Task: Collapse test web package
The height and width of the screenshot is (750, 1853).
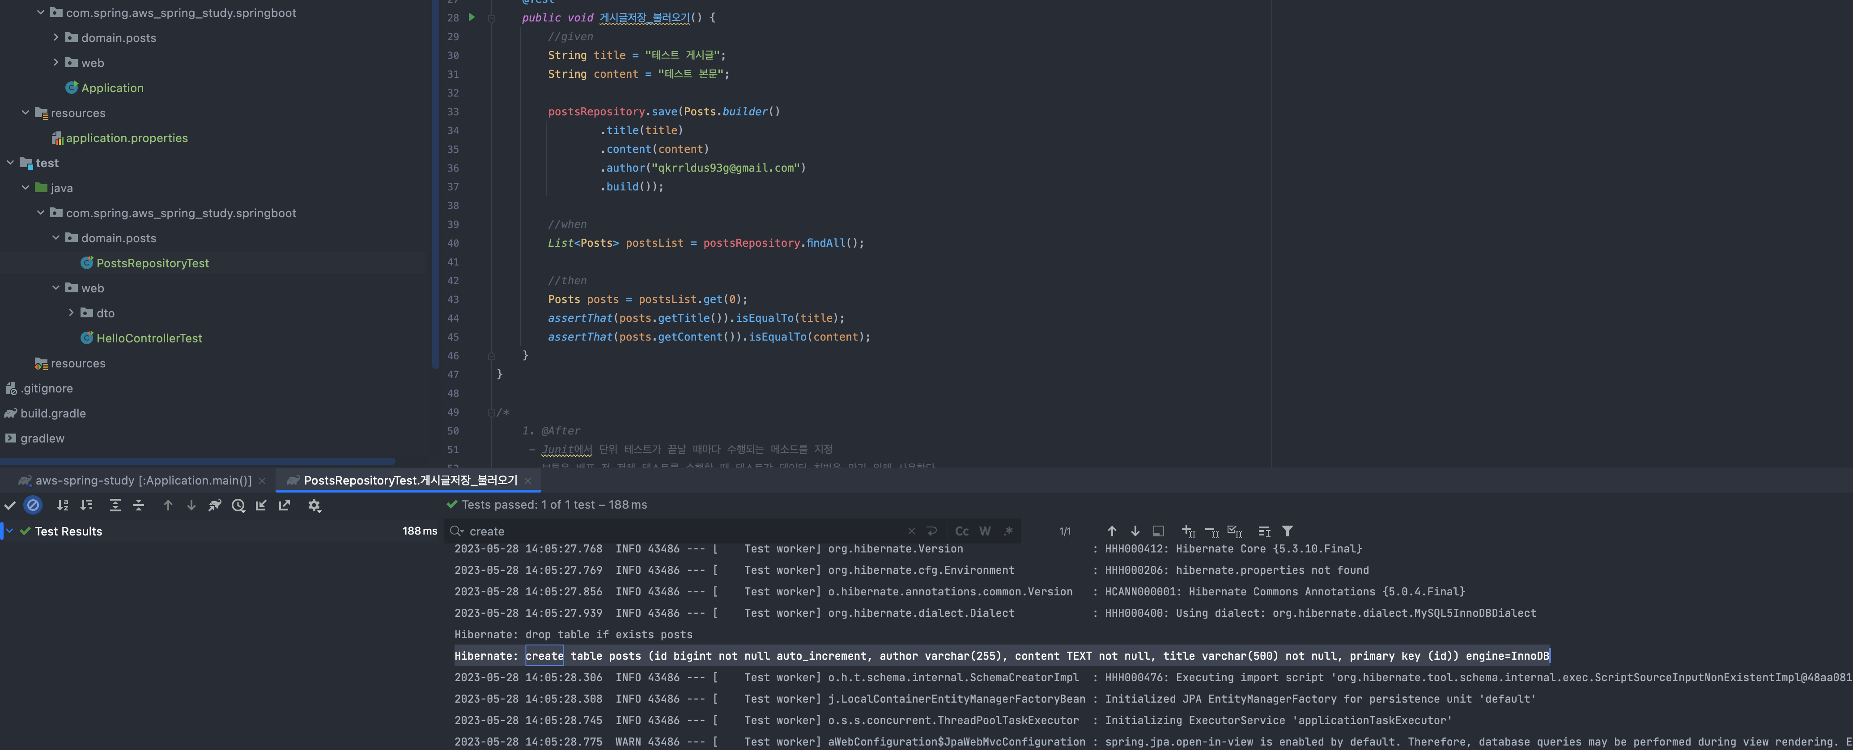Action: click(x=55, y=288)
